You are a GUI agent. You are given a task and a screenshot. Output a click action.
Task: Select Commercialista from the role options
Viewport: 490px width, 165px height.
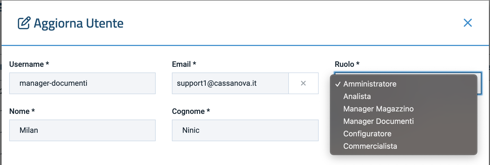click(370, 146)
